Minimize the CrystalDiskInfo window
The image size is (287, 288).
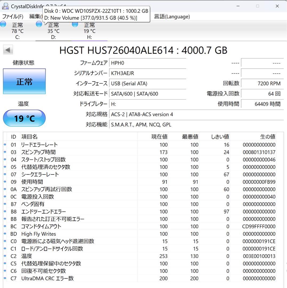238,6
